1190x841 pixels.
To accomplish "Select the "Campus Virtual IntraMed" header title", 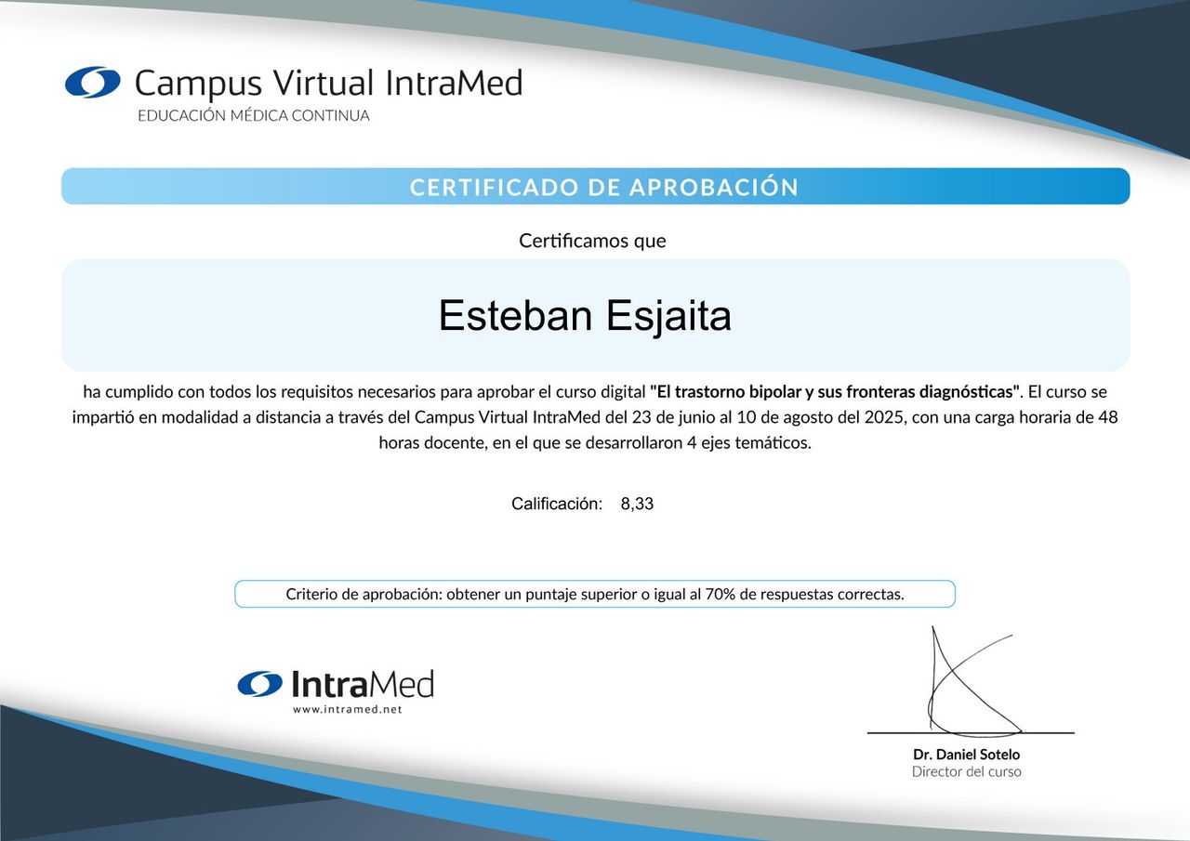I will coord(328,84).
